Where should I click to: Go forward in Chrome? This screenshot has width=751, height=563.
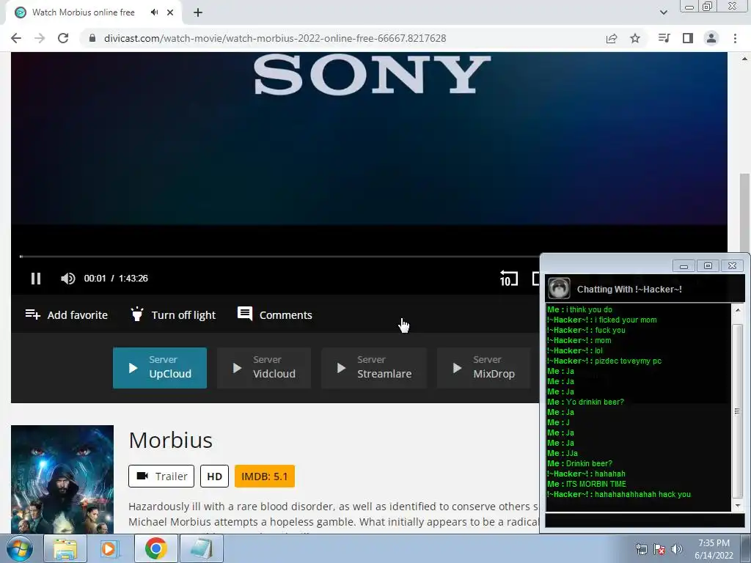pos(40,38)
